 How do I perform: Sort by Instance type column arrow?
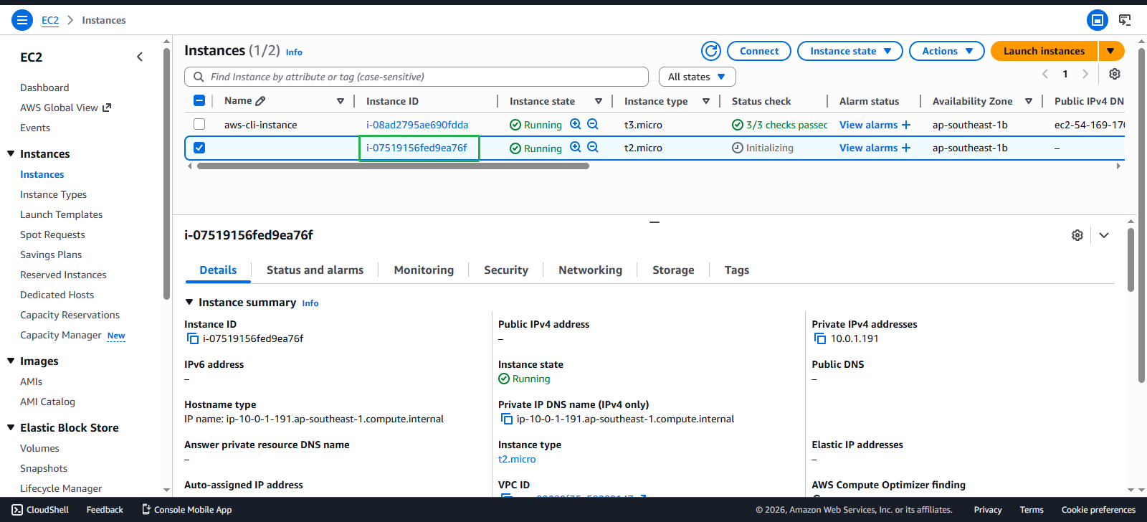point(706,101)
